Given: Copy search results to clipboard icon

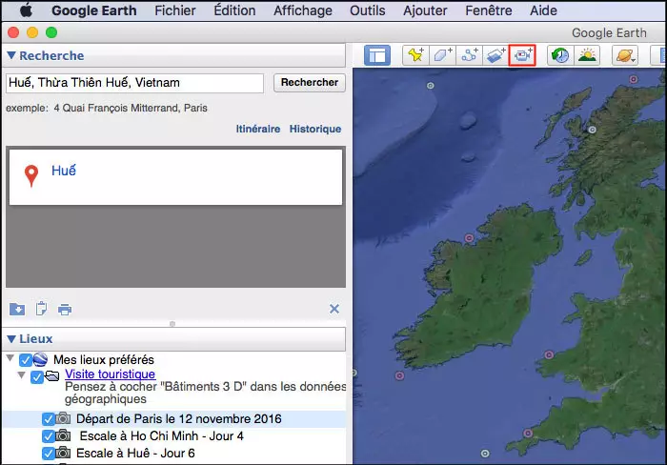Looking at the screenshot, I should (x=41, y=309).
